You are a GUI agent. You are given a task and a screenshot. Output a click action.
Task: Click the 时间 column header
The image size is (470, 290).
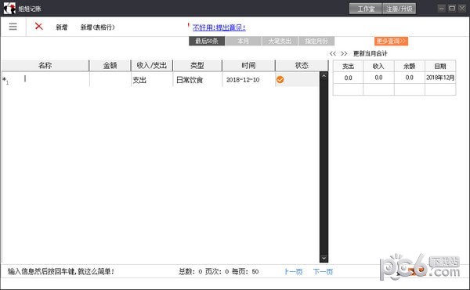(248, 65)
